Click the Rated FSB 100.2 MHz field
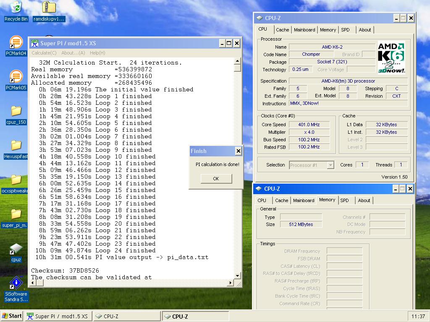430x322 pixels. point(309,147)
